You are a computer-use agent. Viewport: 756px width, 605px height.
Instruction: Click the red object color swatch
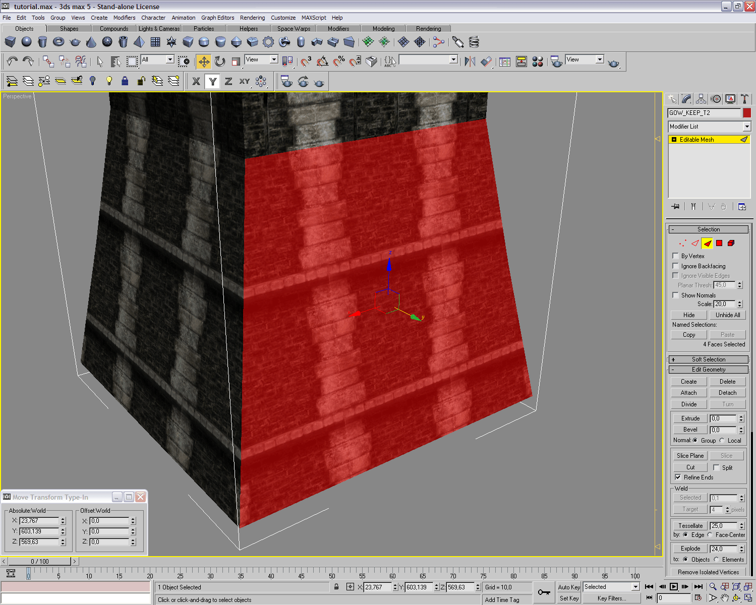point(747,113)
